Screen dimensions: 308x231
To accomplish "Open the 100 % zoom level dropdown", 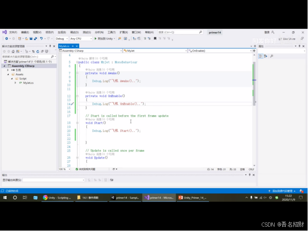I will tap(64, 169).
